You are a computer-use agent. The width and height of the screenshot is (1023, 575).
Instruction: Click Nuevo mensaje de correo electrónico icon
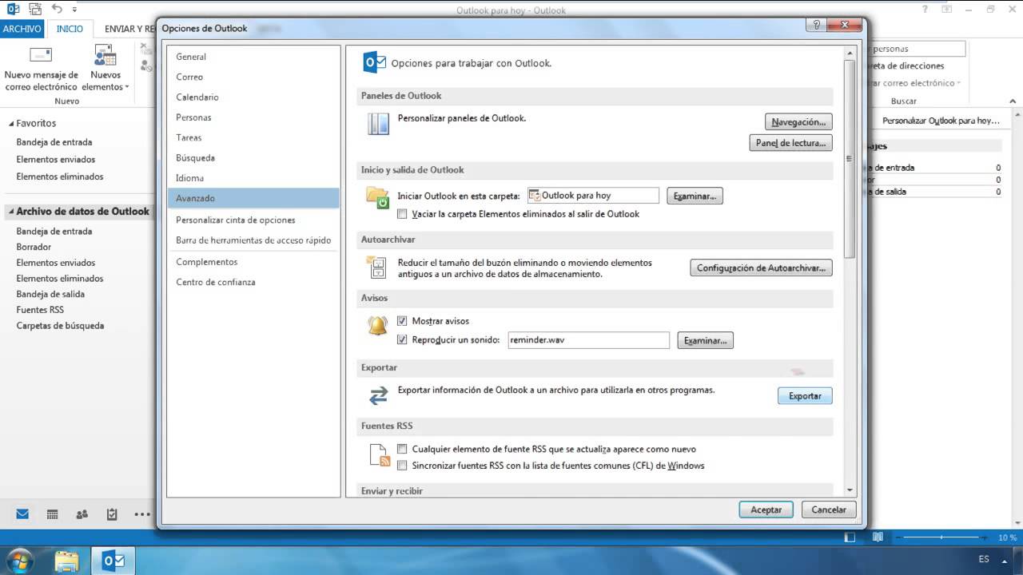click(x=41, y=56)
